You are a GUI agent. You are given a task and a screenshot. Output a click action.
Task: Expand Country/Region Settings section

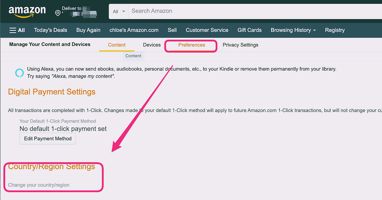(51, 166)
